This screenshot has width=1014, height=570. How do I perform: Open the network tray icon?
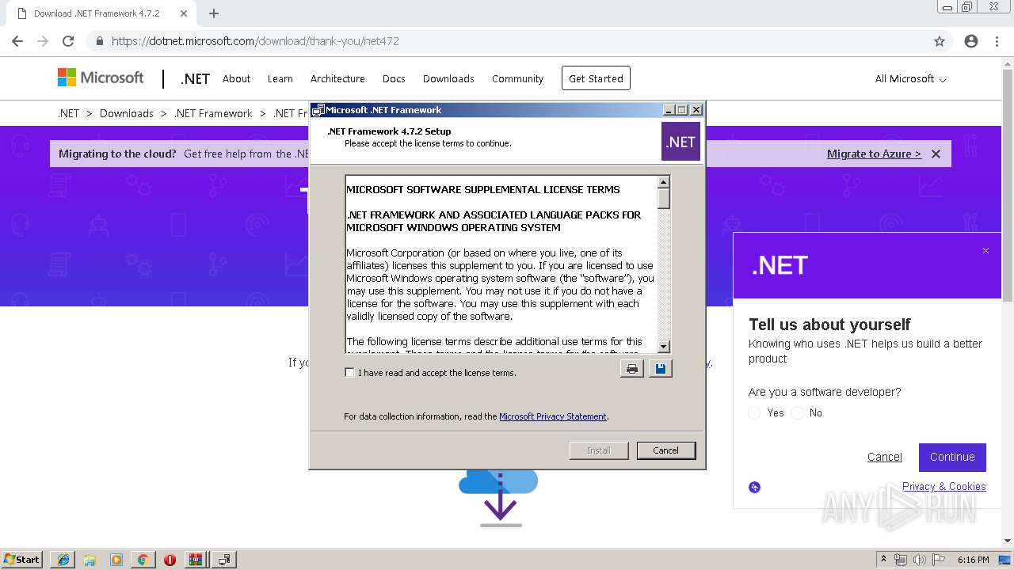[901, 560]
